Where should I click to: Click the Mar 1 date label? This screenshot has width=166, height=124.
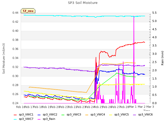coord(133,107)
